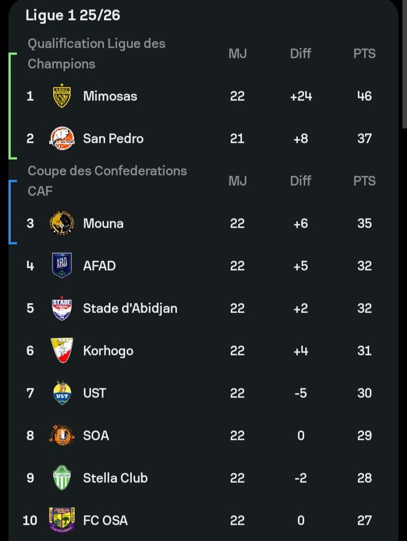Click the MJ header under Coupe des Confederations
The height and width of the screenshot is (541, 407).
click(237, 181)
